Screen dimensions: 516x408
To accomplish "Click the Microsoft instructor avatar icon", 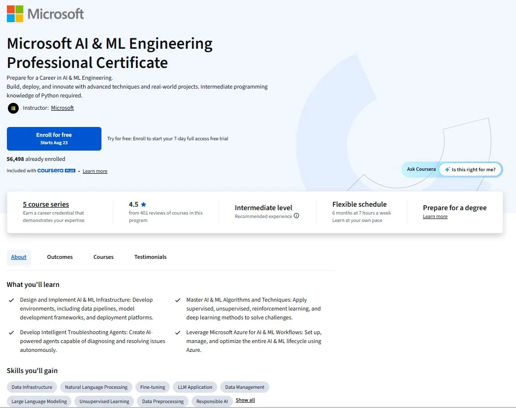I will (x=13, y=108).
